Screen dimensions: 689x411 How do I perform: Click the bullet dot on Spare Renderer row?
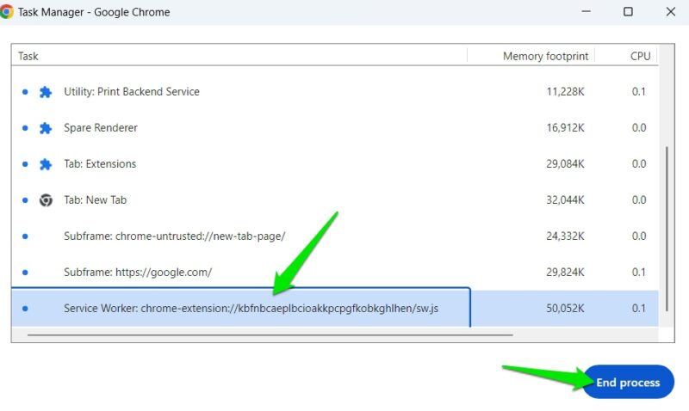click(x=25, y=128)
